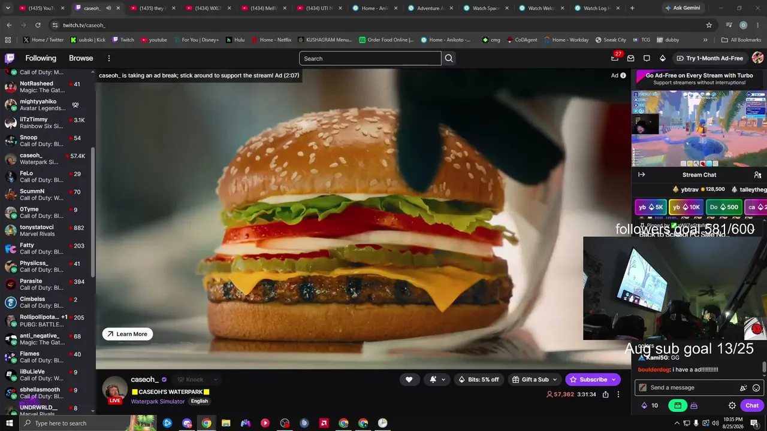The width and height of the screenshot is (767, 431).
Task: Click the Ask Gemini button
Action: 683,8
